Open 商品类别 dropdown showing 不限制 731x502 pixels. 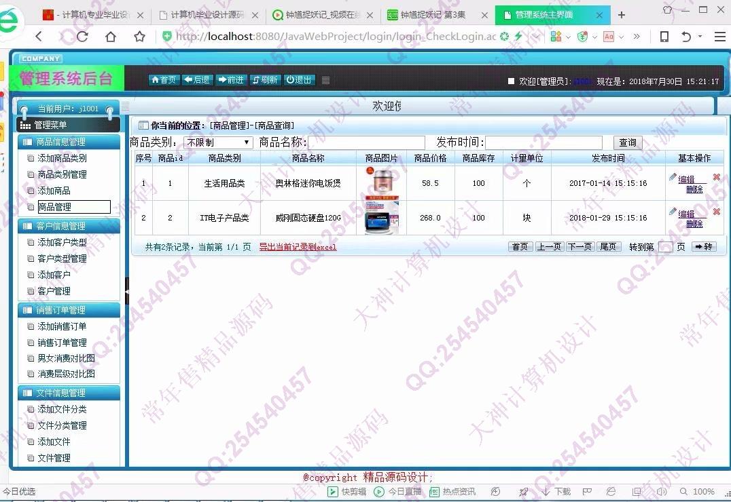tap(218, 142)
